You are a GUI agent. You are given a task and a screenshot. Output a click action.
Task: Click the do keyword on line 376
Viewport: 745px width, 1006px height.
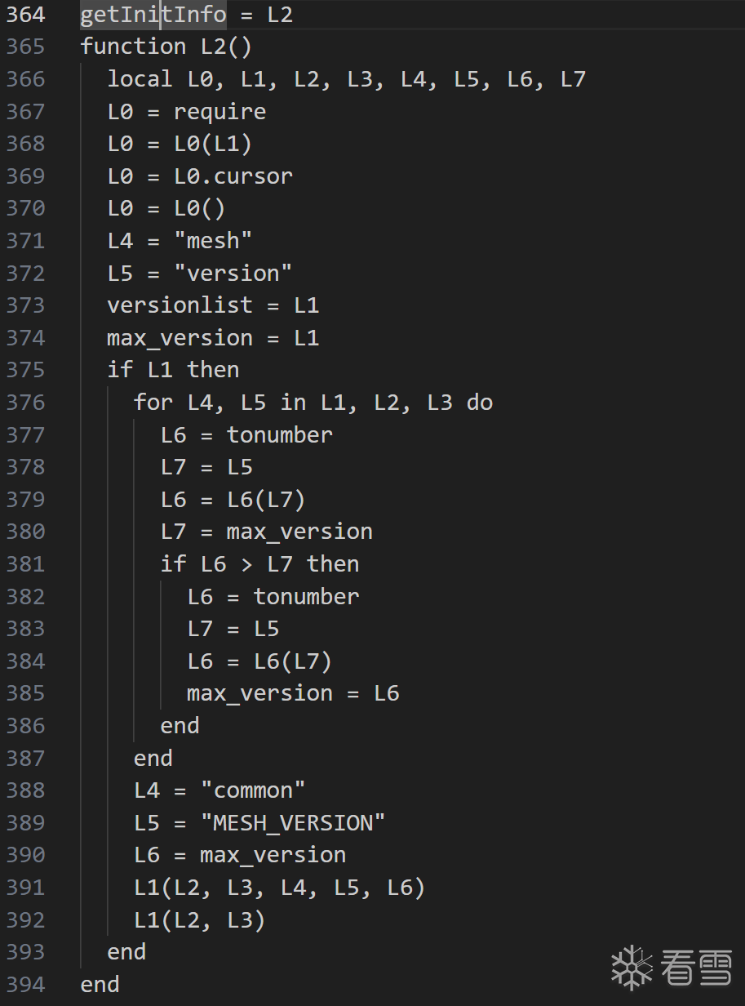[480, 403]
